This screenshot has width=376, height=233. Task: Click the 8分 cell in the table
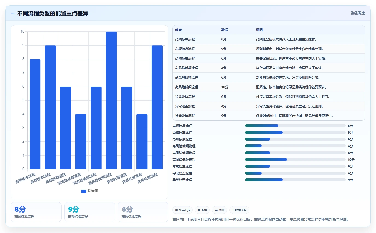(x=224, y=39)
